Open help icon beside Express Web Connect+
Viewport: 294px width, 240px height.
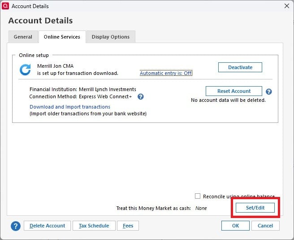click(141, 96)
